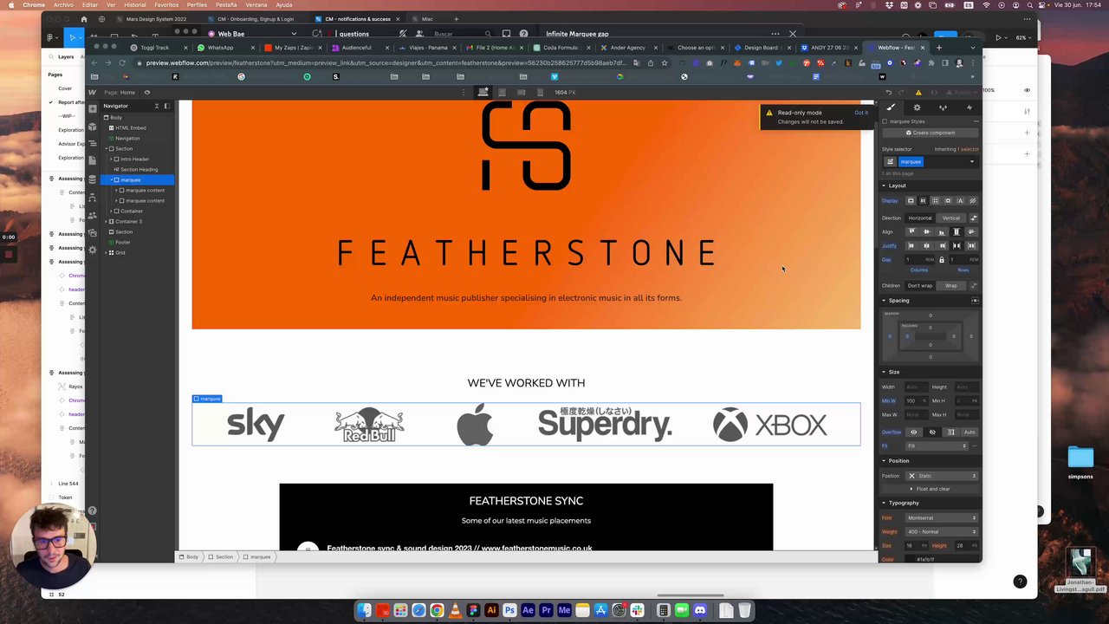Click the Create component button
1109x624 pixels.
(931, 133)
